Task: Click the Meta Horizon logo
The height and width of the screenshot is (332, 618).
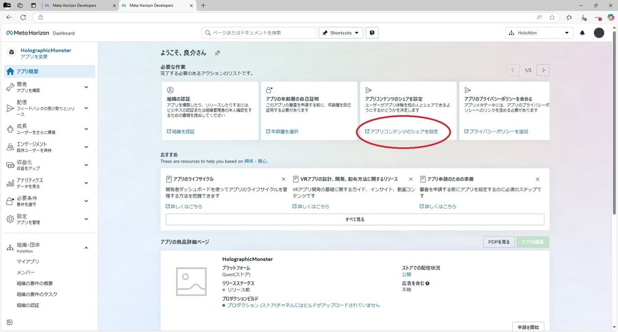Action: (x=27, y=33)
